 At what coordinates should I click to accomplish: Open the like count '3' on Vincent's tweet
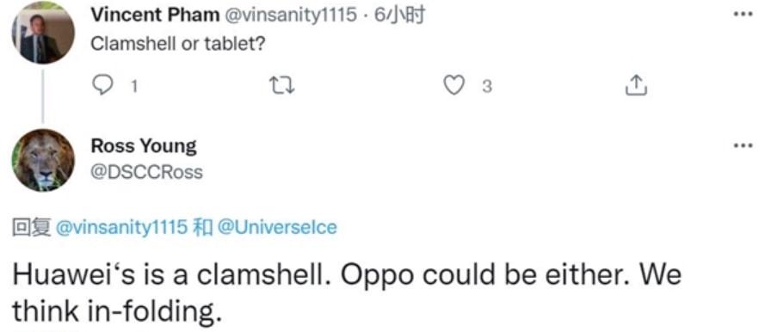coord(487,87)
